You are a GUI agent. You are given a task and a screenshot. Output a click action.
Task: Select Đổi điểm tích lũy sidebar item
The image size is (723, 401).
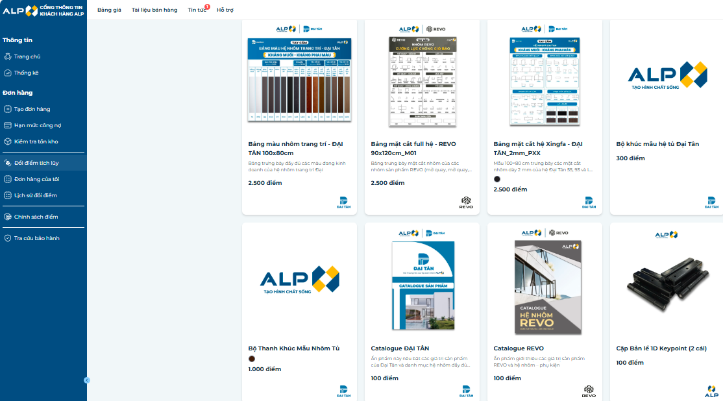tap(43, 163)
